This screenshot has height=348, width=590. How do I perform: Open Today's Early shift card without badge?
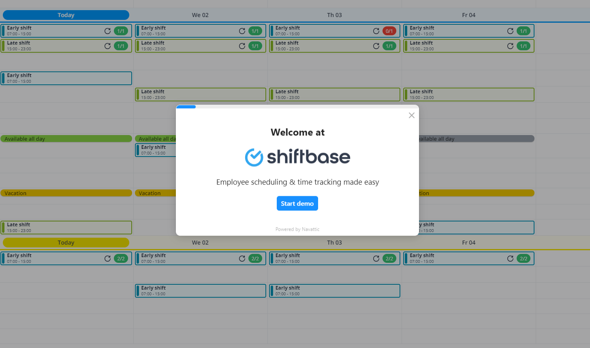pyautogui.click(x=66, y=78)
